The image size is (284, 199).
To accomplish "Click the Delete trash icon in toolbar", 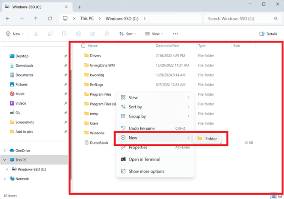I will [107, 34].
